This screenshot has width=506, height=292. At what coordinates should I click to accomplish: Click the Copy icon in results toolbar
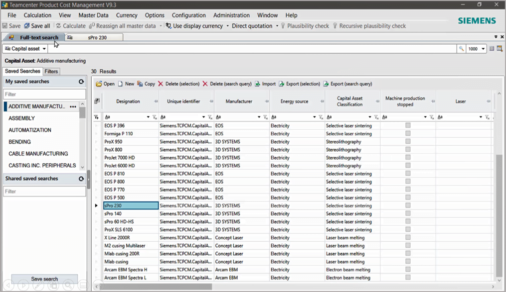point(140,84)
